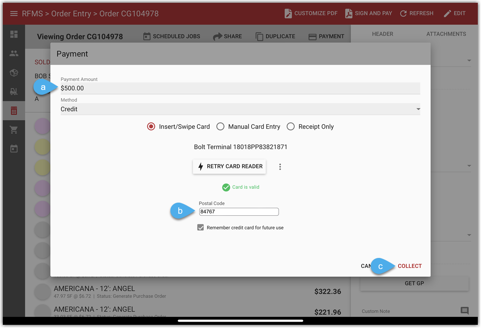The image size is (481, 328).
Task: Open card reader three-dot options menu
Action: 280,167
